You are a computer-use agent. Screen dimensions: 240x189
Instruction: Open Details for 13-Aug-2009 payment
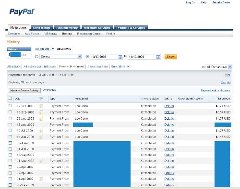[x=169, y=125]
